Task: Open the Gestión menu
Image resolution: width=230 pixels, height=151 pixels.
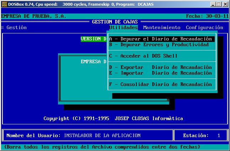Action: coord(17,27)
